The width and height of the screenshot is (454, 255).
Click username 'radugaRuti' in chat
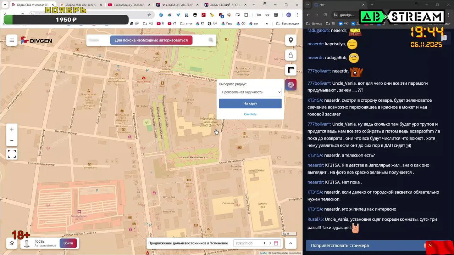coord(318,30)
